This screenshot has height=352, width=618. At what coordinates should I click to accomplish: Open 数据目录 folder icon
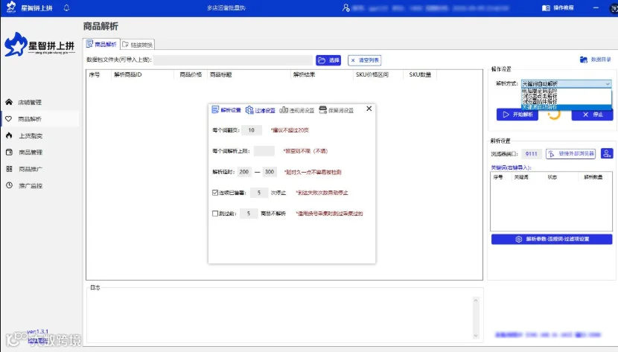click(583, 60)
